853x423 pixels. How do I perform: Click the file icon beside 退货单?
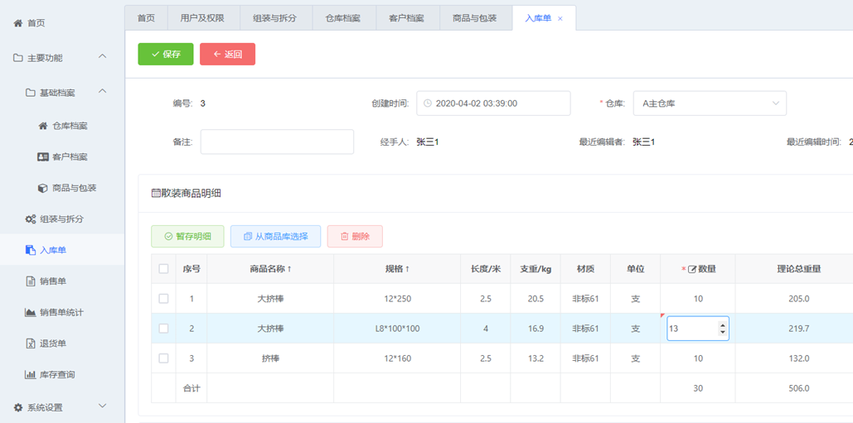[x=31, y=344]
